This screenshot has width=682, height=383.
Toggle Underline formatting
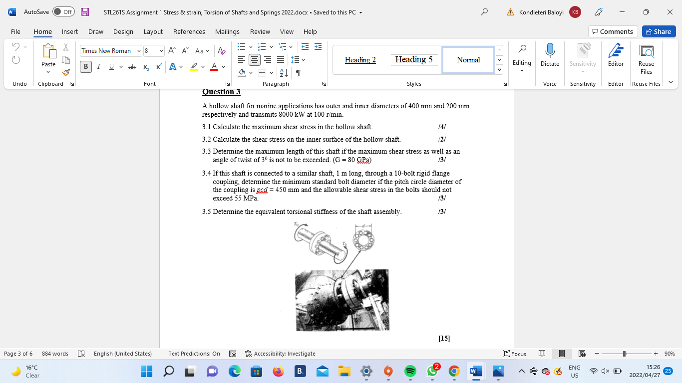pyautogui.click(x=111, y=67)
